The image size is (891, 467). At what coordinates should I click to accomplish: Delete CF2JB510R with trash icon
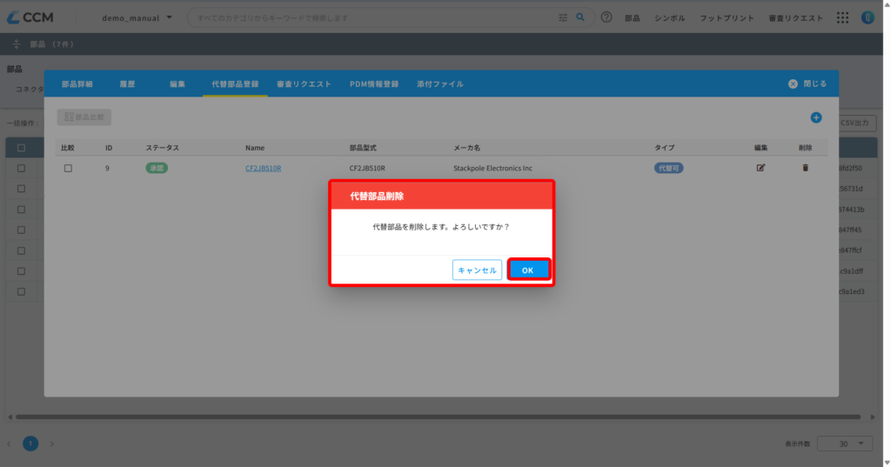[805, 168]
